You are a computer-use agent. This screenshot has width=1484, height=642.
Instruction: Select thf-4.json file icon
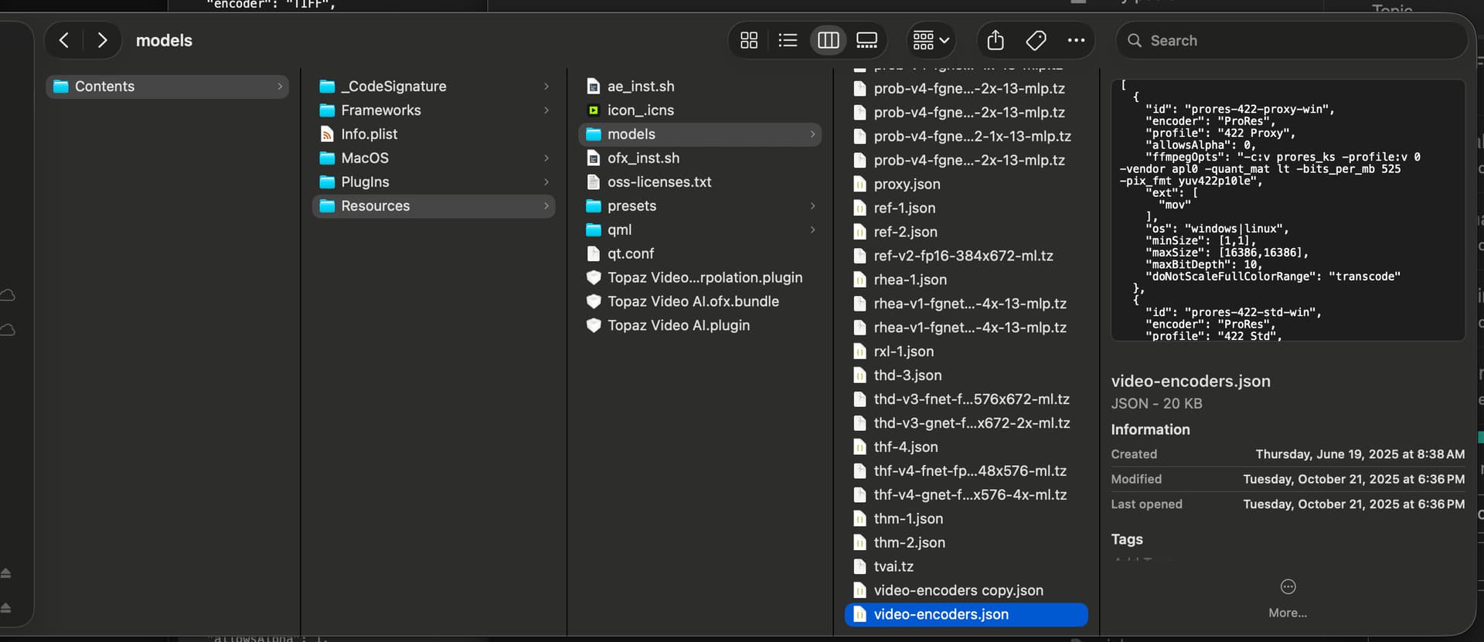click(859, 448)
